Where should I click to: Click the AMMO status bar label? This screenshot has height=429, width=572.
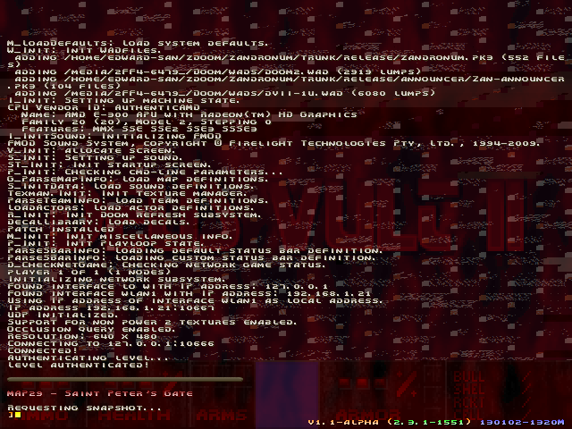[42, 415]
